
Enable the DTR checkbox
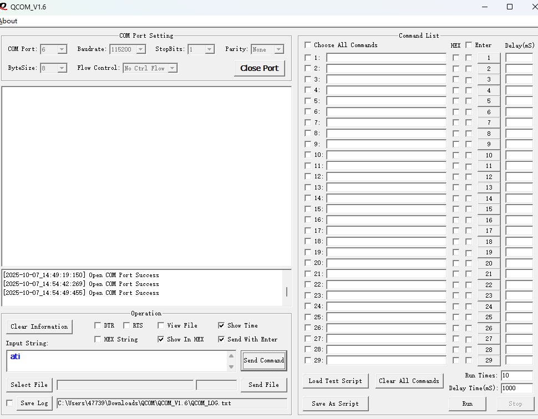(x=98, y=326)
